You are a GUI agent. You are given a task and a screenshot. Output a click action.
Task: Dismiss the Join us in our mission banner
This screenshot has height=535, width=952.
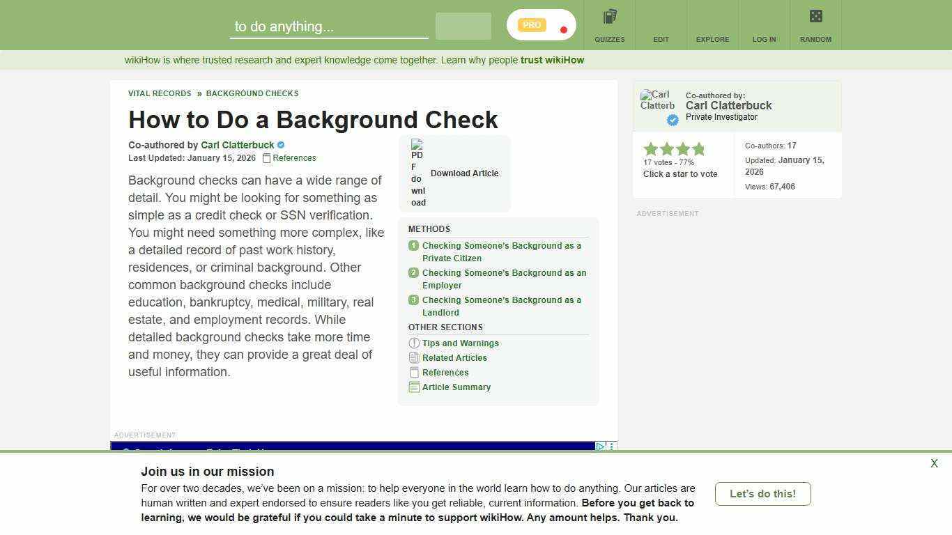tap(934, 463)
